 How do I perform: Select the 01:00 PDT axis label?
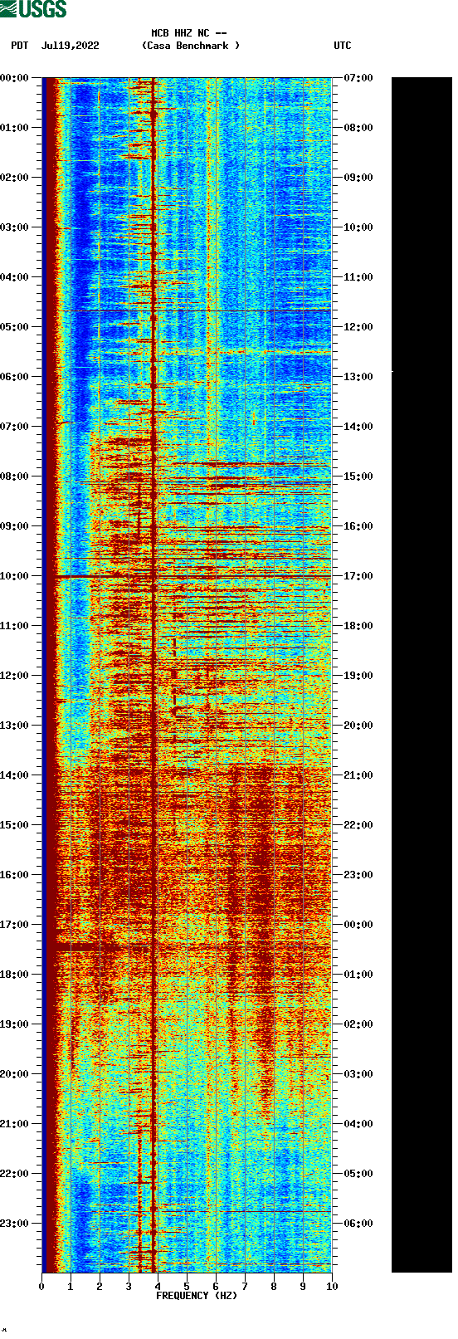(15, 128)
